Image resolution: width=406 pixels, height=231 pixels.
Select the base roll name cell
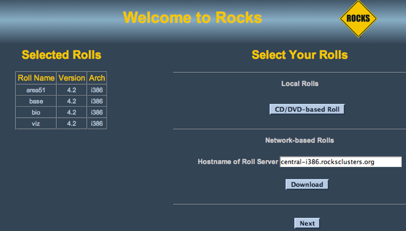coord(36,101)
